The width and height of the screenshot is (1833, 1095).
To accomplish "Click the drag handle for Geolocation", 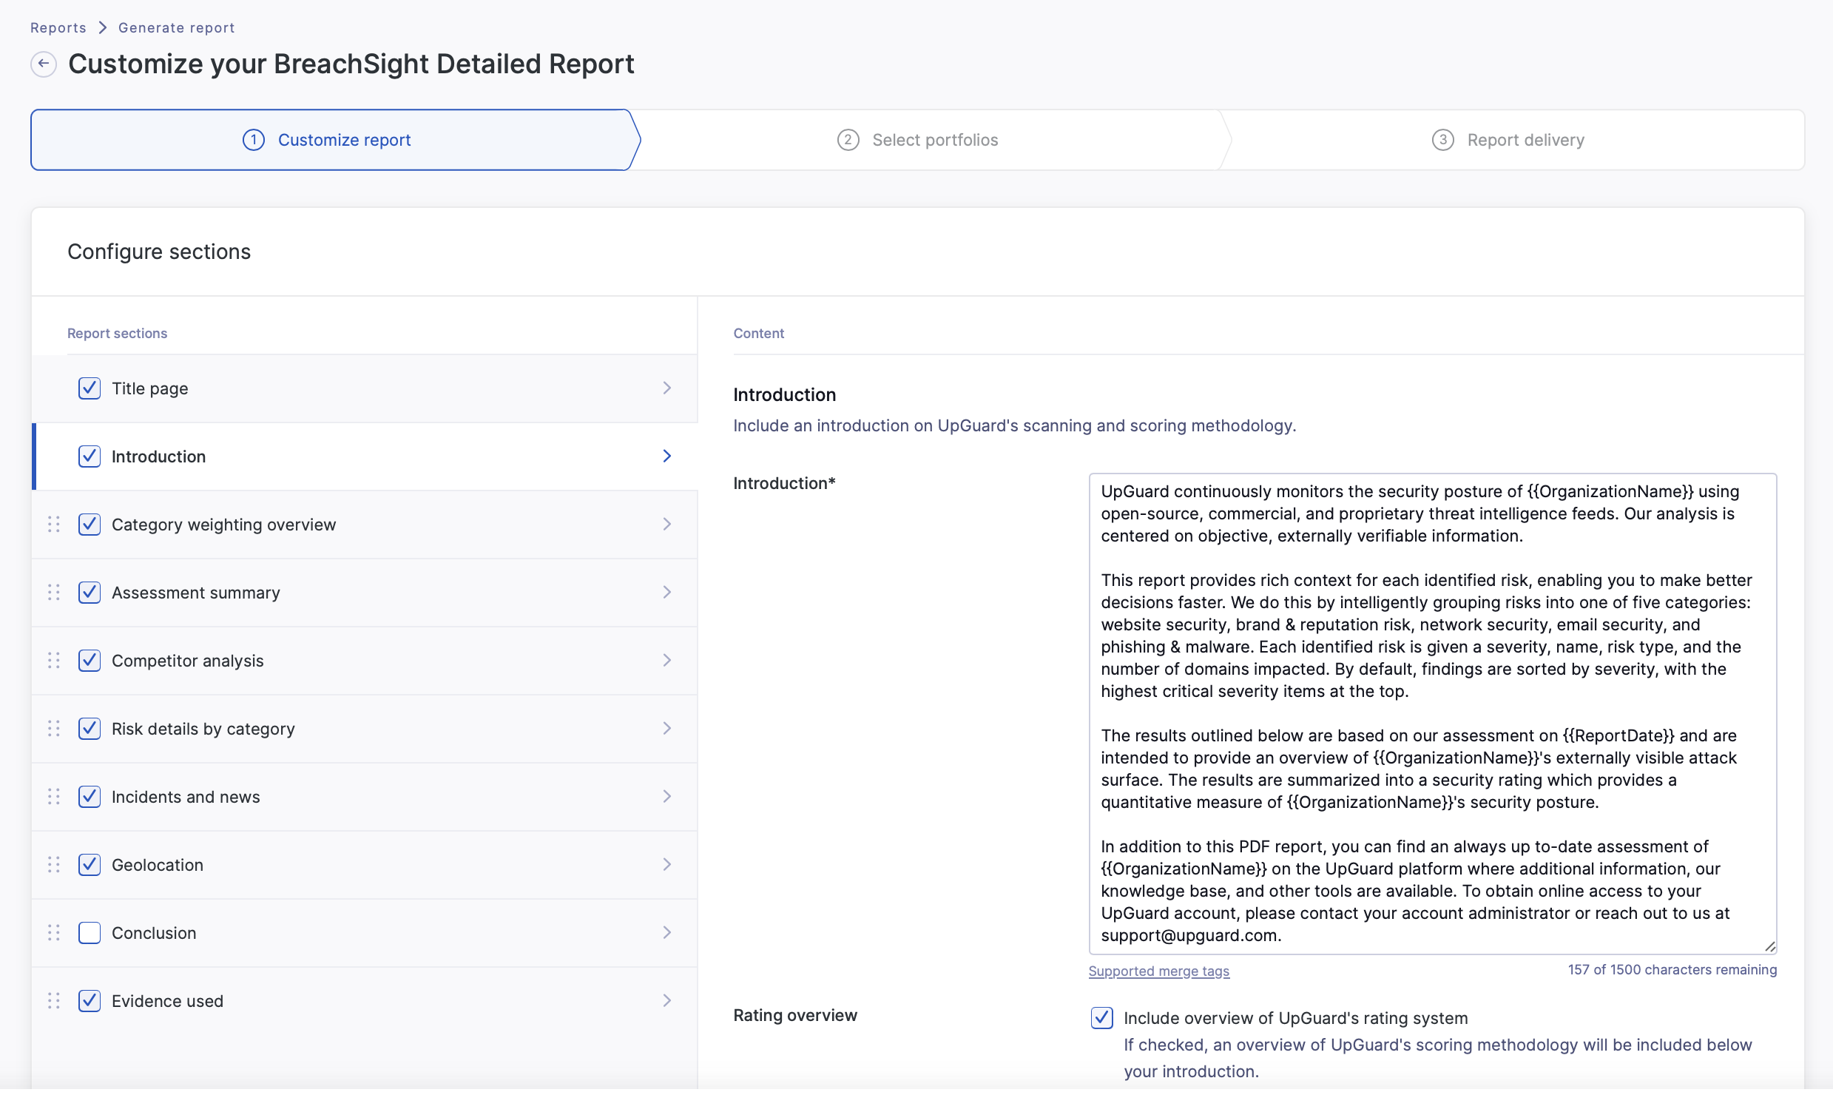I will (x=54, y=865).
